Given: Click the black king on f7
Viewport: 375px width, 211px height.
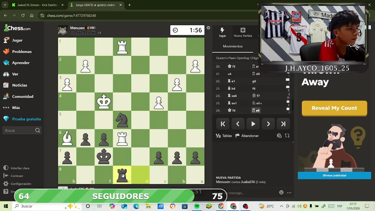Looking at the screenshot, I should pyautogui.click(x=104, y=157).
